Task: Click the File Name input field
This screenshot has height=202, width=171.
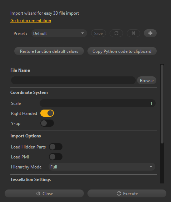Action: coord(73,80)
